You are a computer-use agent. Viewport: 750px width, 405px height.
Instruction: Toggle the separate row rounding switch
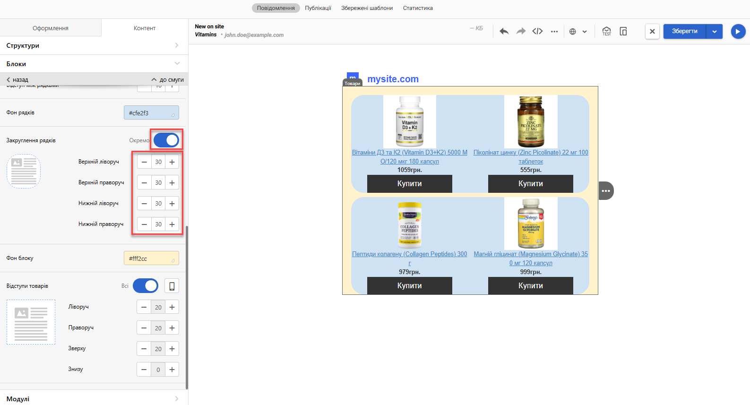(x=166, y=140)
